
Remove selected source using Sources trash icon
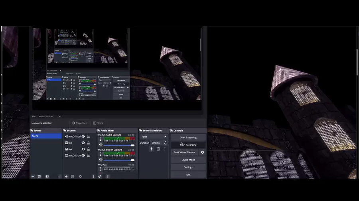[x=72, y=176]
